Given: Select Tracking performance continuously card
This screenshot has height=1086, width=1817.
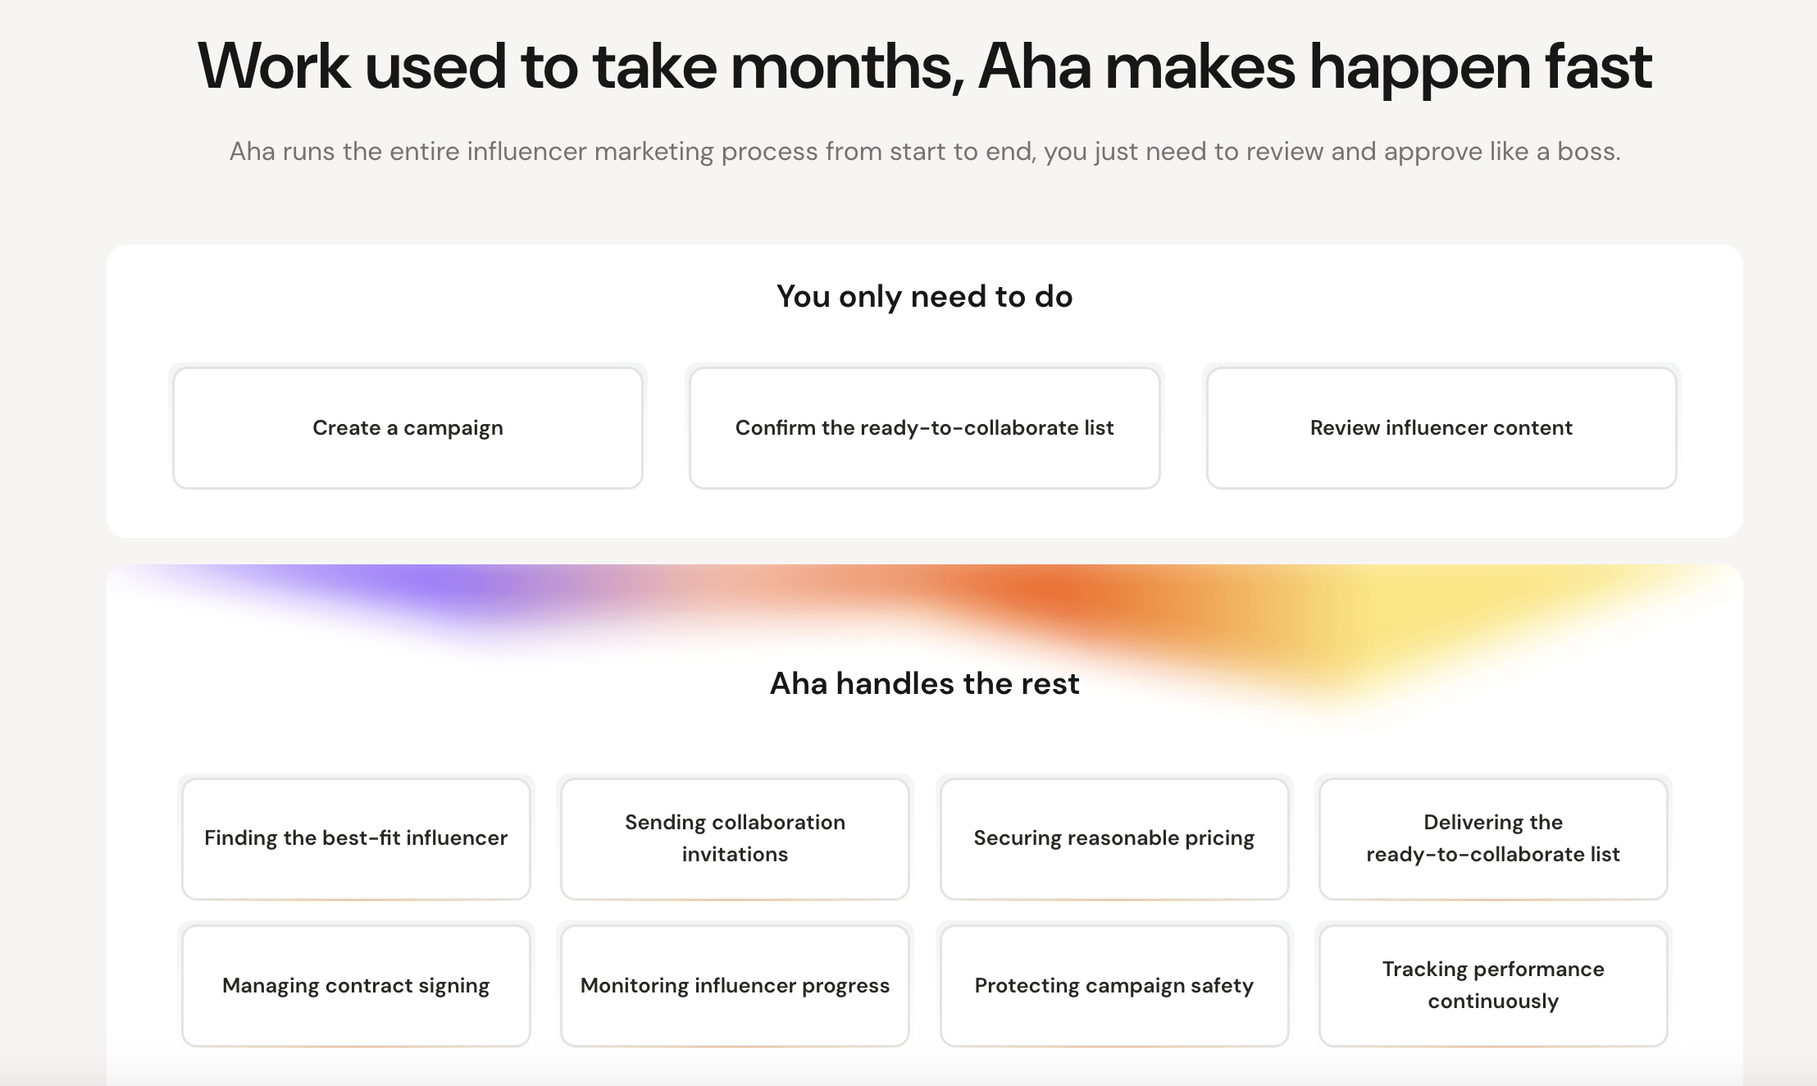Looking at the screenshot, I should tap(1493, 985).
